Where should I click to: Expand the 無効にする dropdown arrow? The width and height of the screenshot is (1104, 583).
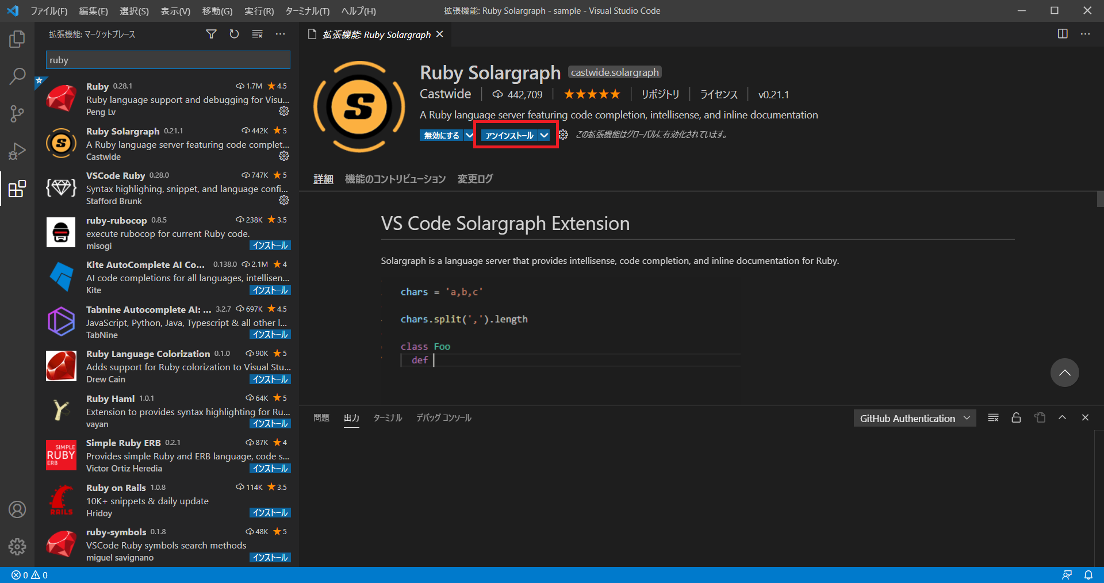(469, 135)
